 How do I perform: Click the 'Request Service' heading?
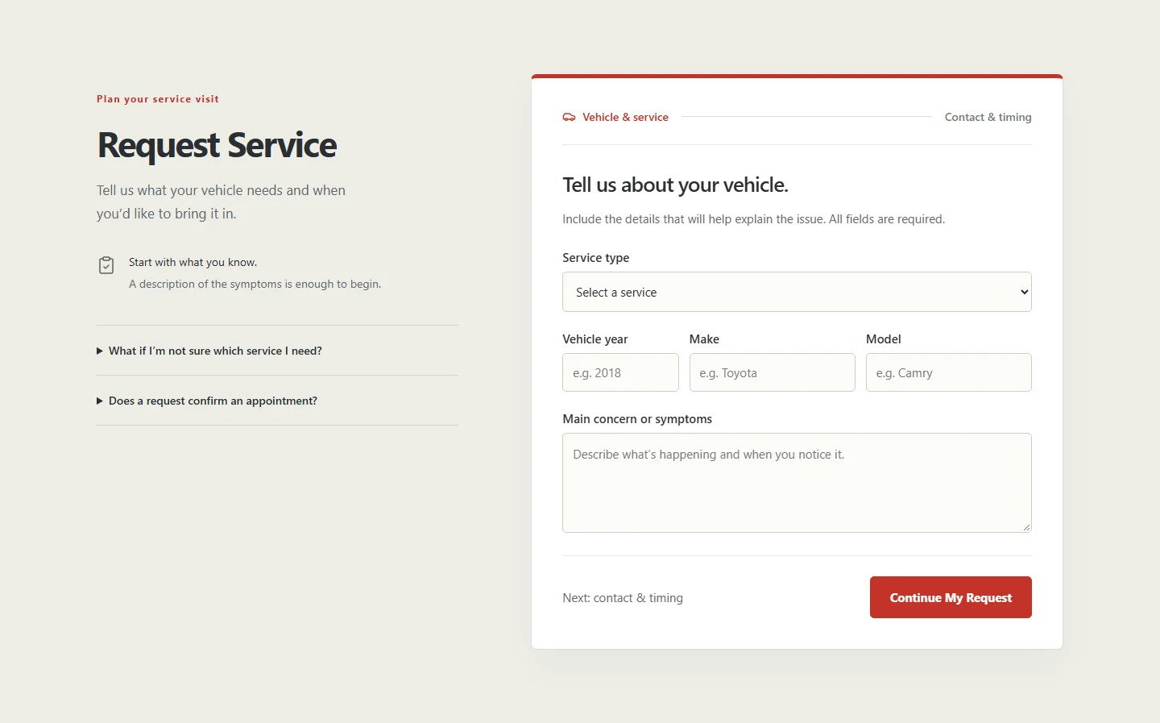(217, 145)
